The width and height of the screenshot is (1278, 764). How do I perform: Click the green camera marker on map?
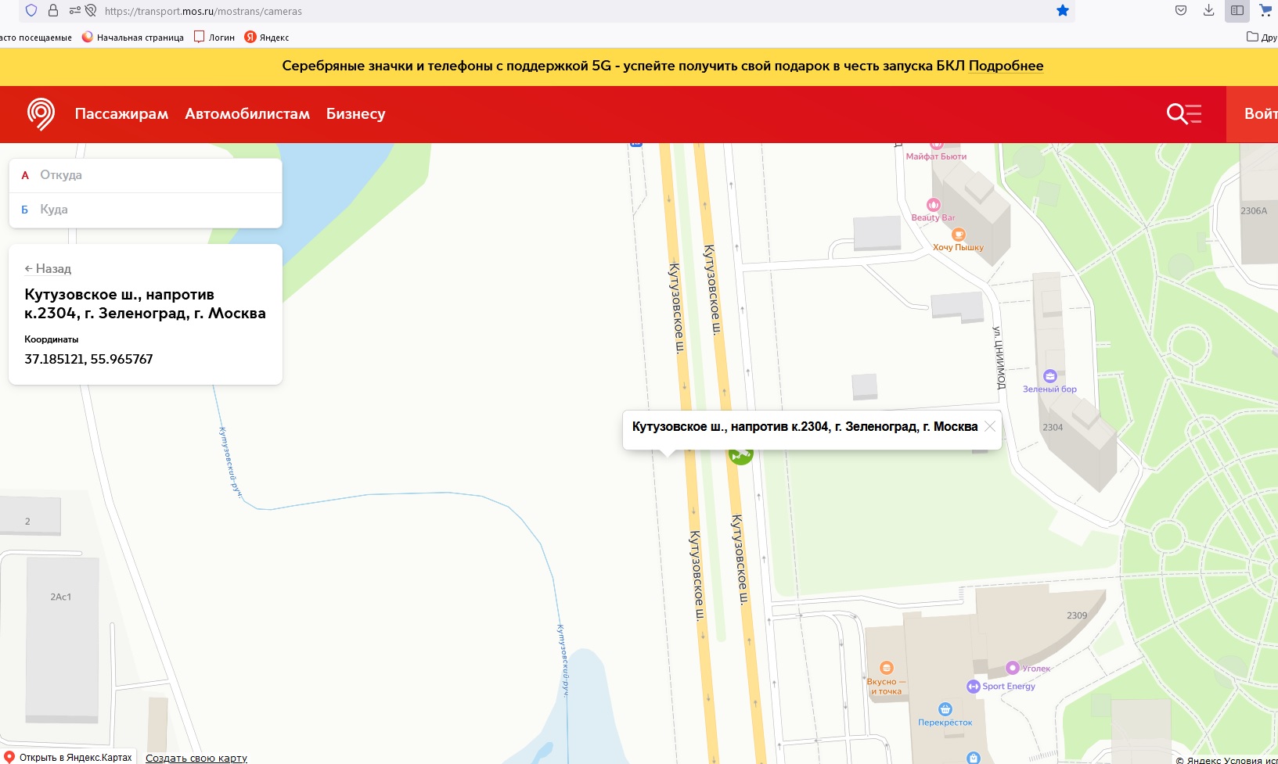pyautogui.click(x=740, y=456)
